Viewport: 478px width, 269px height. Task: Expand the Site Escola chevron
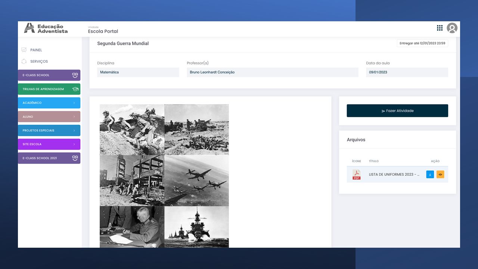point(74,144)
